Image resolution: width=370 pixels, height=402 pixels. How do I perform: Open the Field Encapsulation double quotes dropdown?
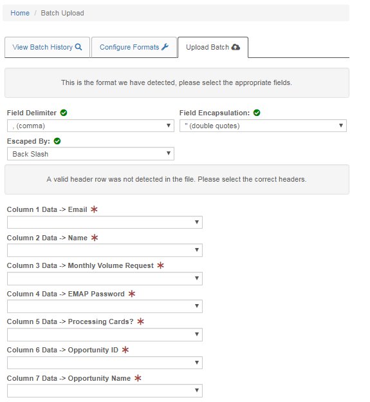[263, 126]
